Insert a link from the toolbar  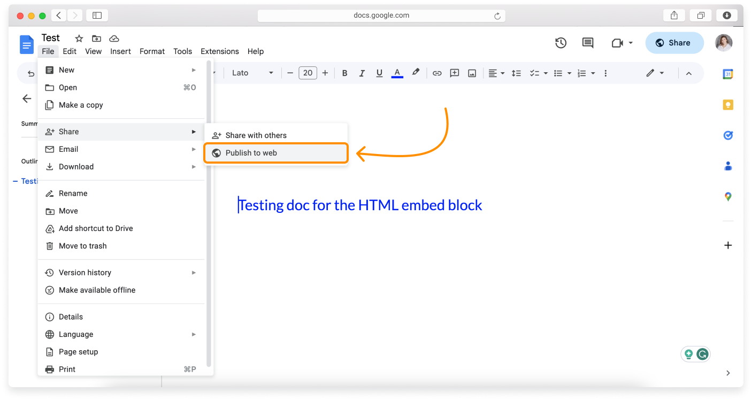[437, 73]
